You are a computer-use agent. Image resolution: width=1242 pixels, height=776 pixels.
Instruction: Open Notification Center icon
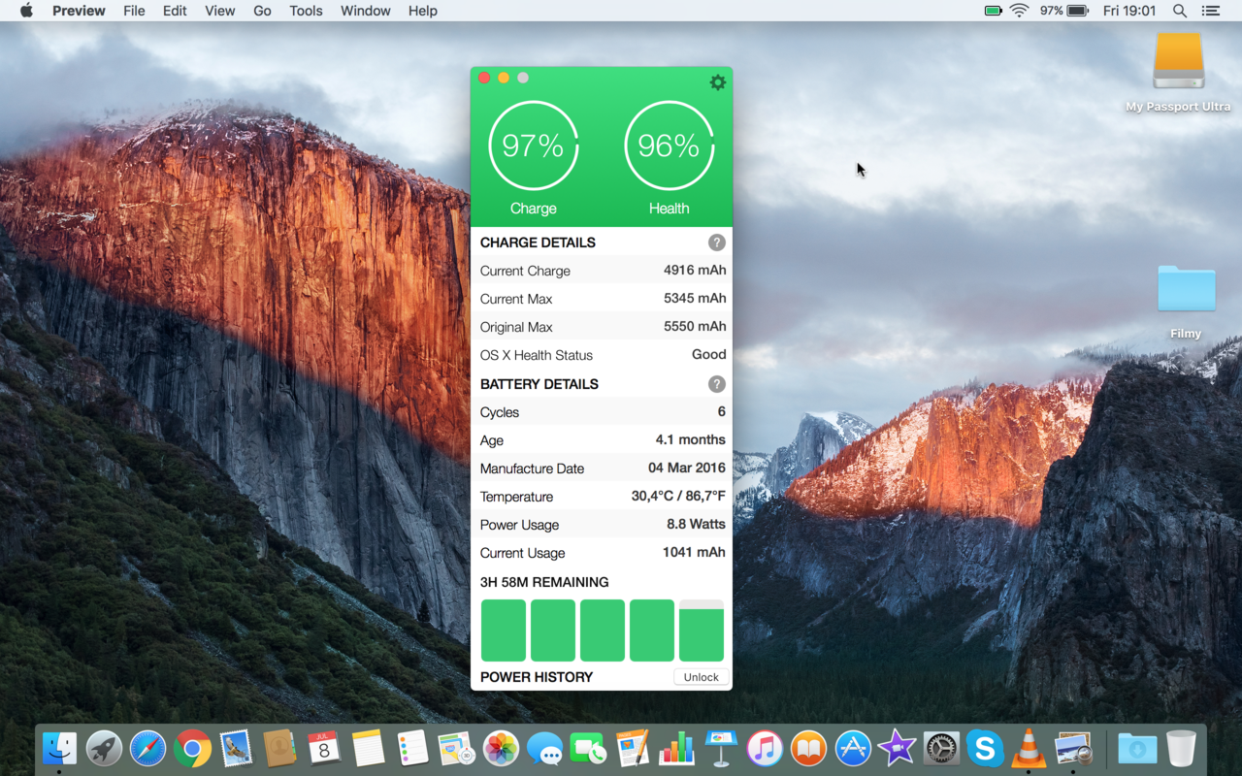1210,11
